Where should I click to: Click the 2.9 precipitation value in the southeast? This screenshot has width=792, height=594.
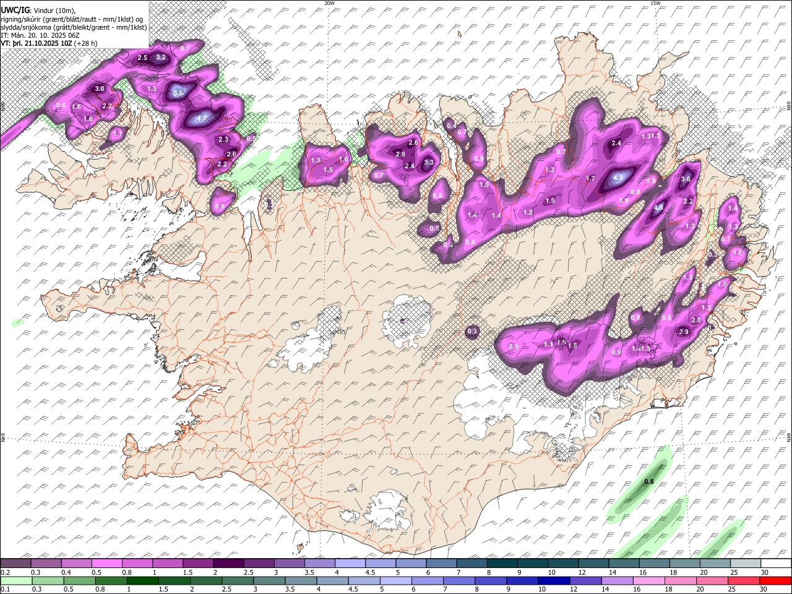684,332
